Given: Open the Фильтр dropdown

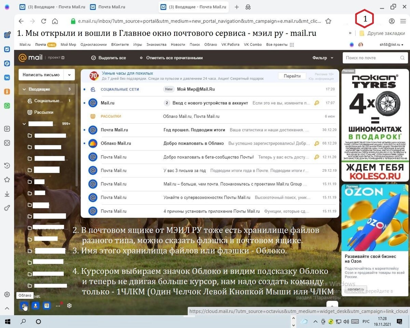Looking at the screenshot, I should (x=320, y=58).
